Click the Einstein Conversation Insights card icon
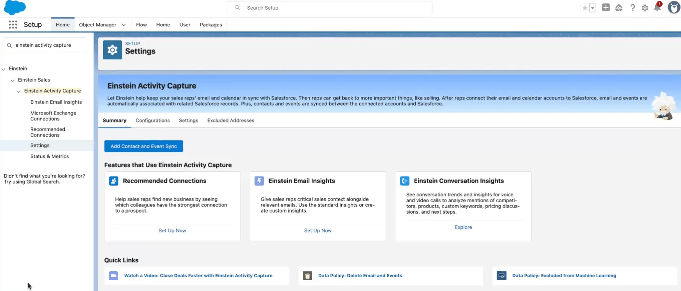Image resolution: width=681 pixels, height=291 pixels. point(405,181)
